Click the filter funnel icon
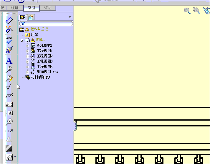Viewport: 210px width, 164px height. 23,24
